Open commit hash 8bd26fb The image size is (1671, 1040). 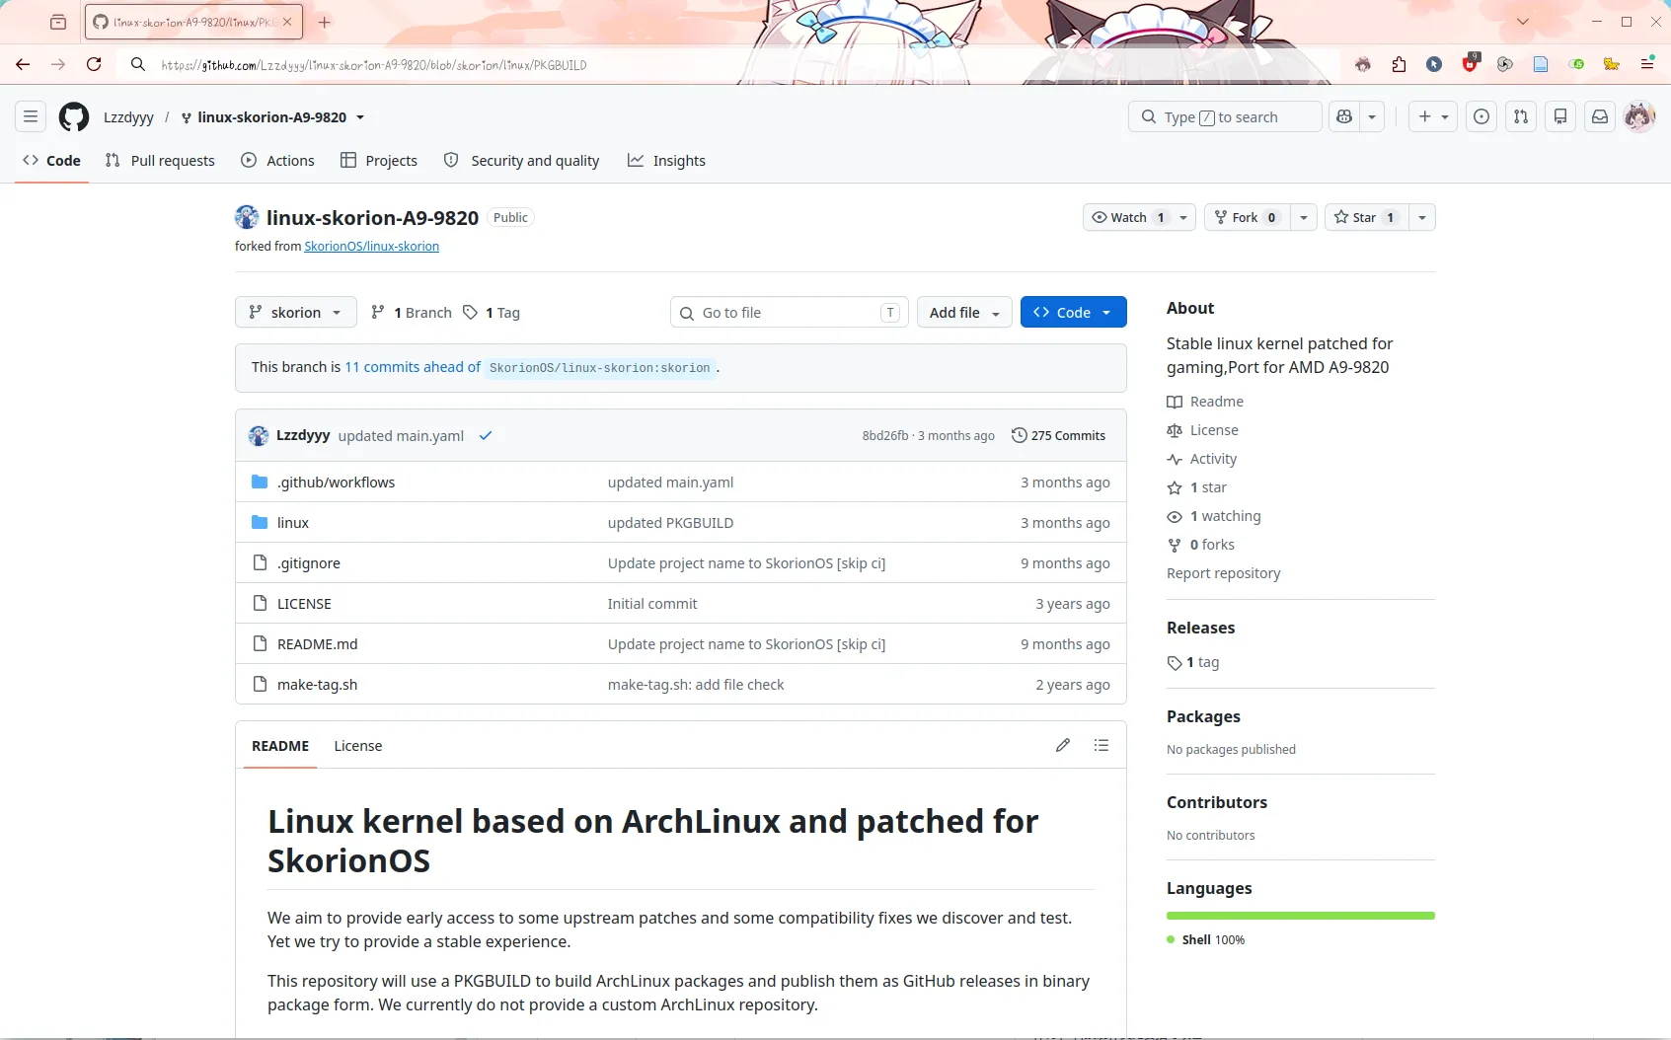click(885, 435)
